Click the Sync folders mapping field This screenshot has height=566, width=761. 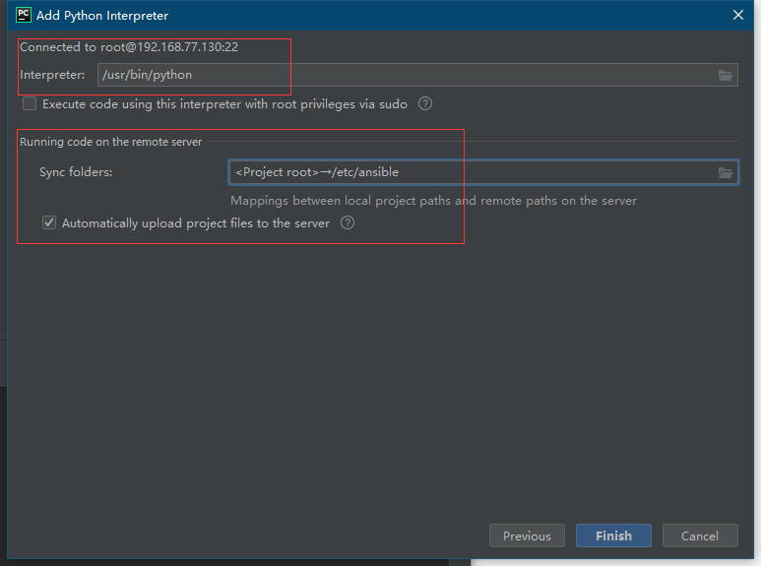[483, 172]
